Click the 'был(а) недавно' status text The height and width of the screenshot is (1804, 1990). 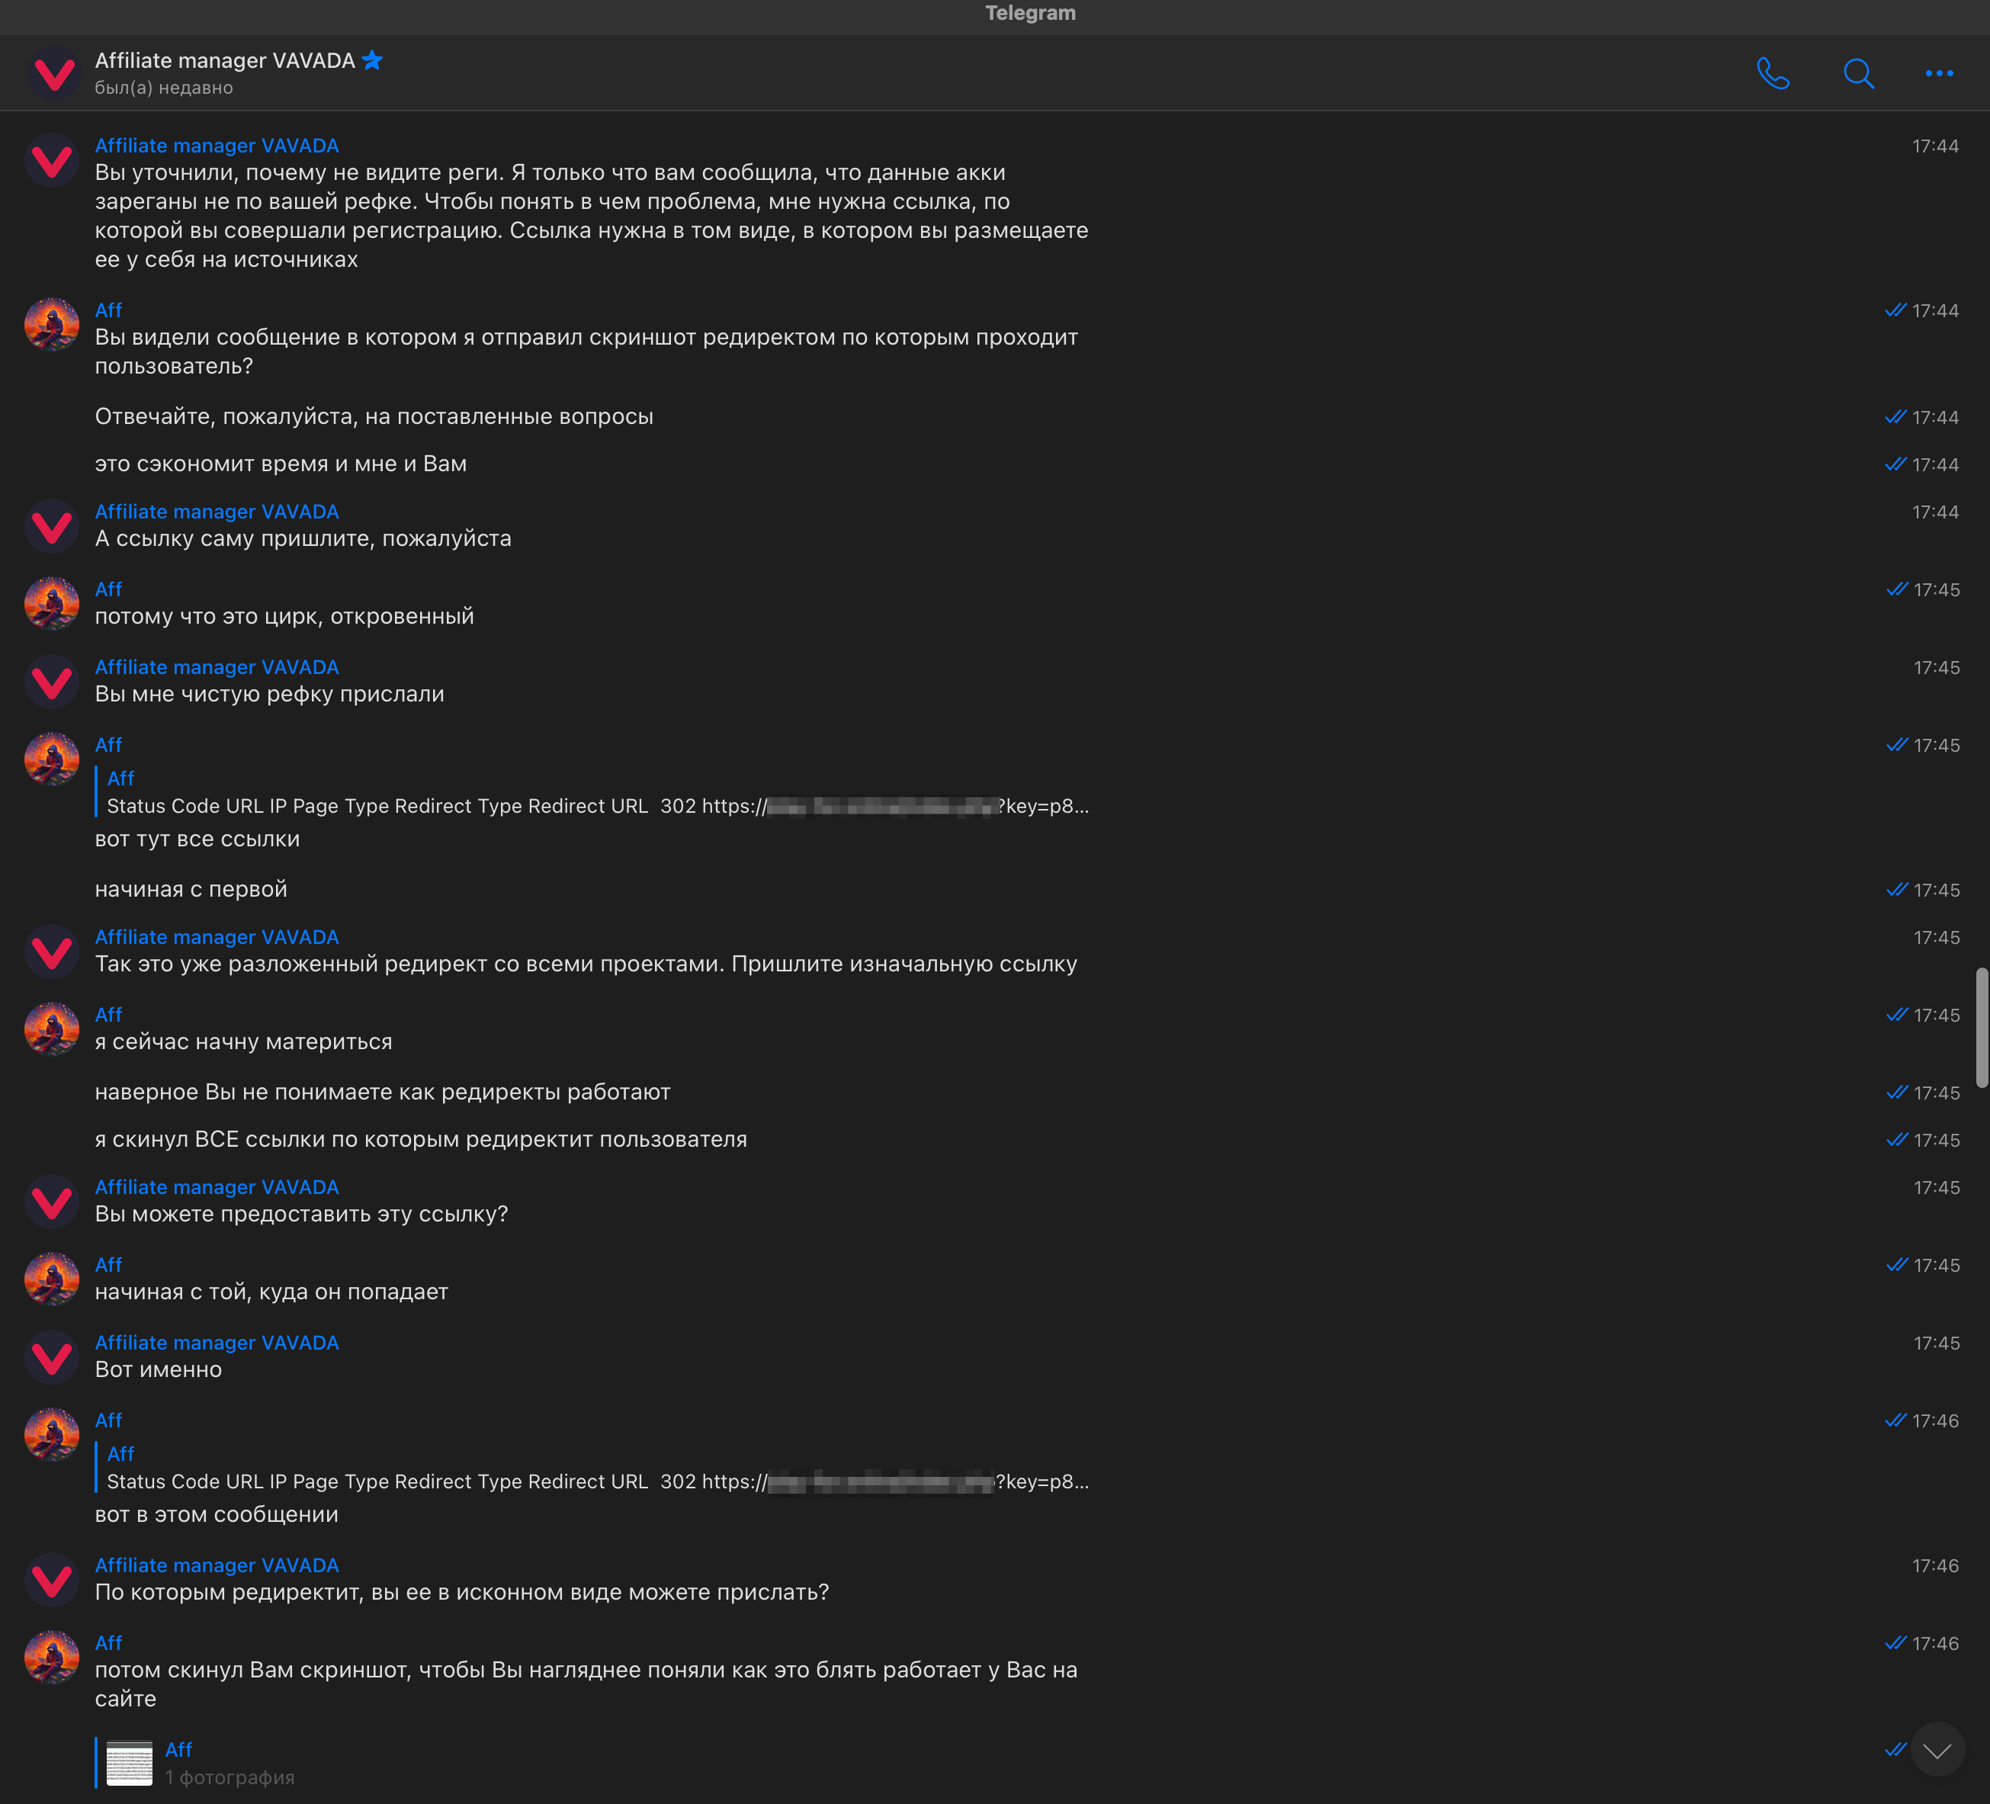pyautogui.click(x=164, y=88)
